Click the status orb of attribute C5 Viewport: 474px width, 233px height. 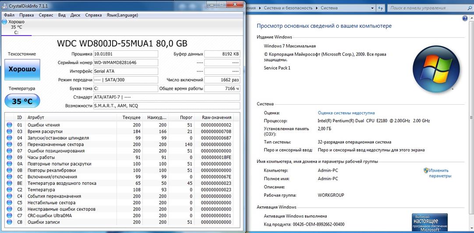(9, 202)
